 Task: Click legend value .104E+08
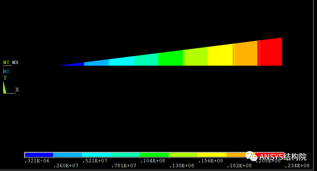click(x=152, y=161)
